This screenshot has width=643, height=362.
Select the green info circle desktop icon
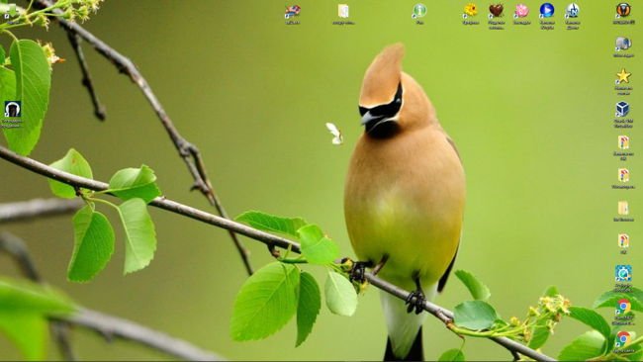(419, 11)
